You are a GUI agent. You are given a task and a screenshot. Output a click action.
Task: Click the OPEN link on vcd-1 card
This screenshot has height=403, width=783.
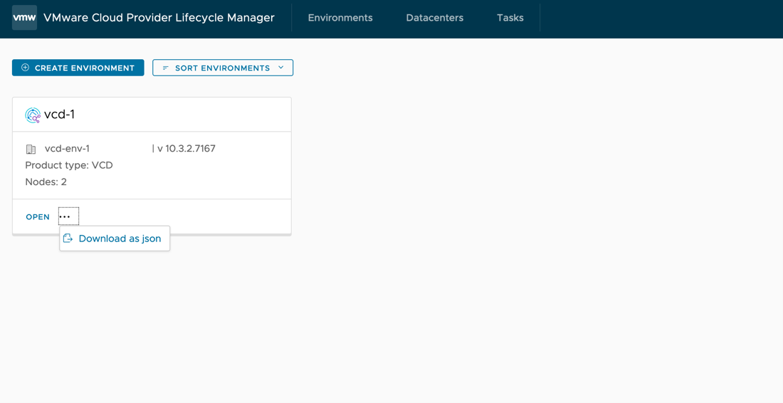[38, 216]
